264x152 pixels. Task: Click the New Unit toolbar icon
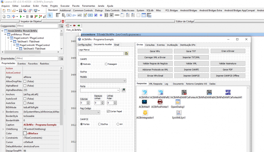coord(4,11)
